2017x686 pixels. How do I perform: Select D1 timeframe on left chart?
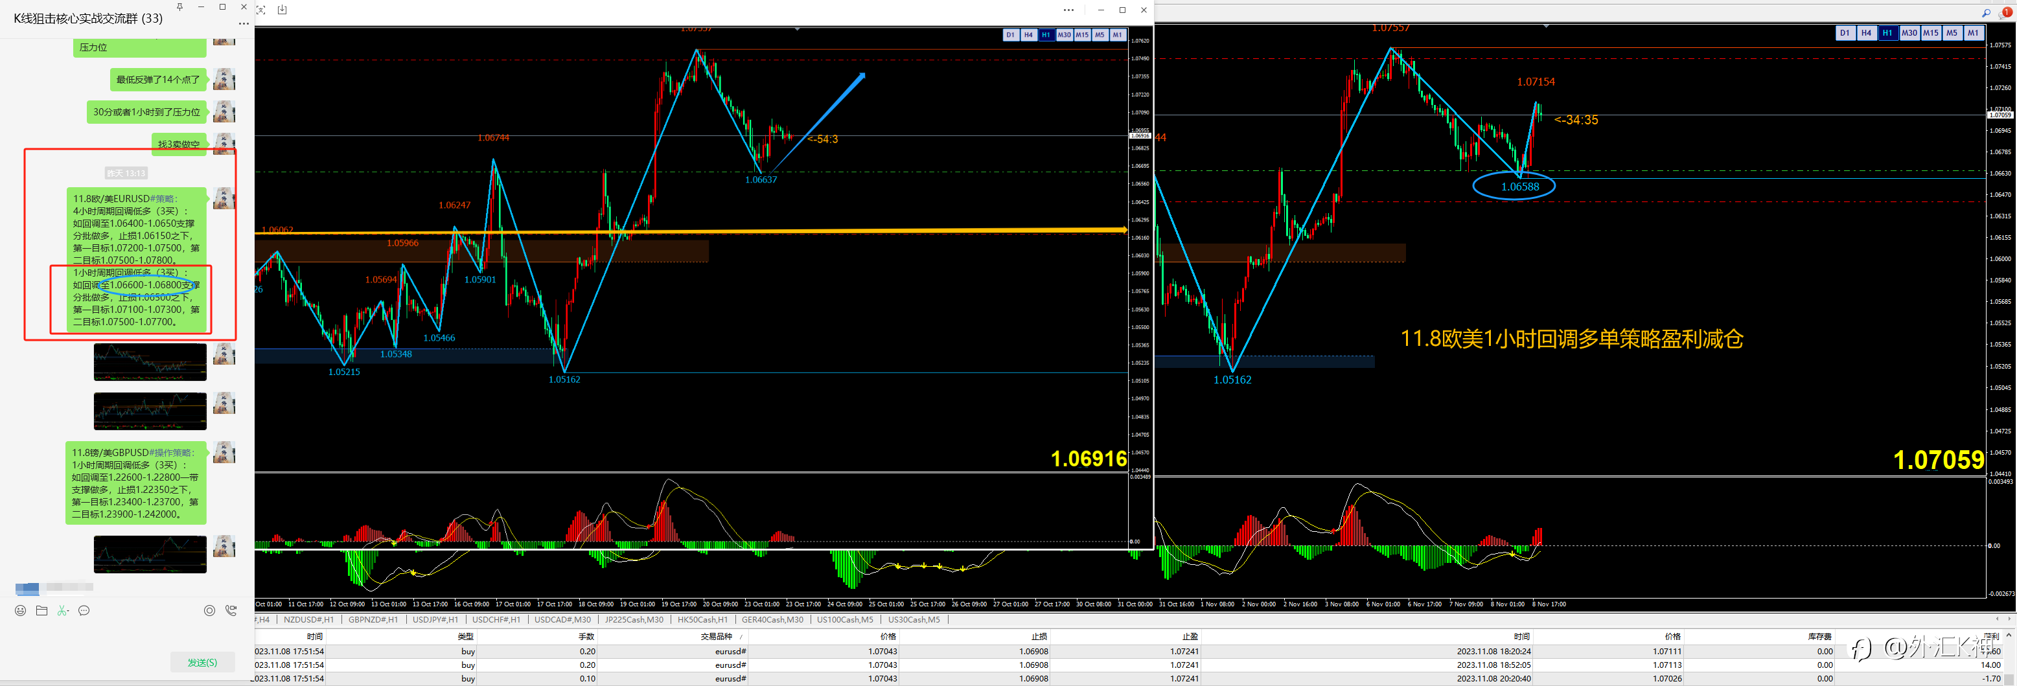(1010, 35)
